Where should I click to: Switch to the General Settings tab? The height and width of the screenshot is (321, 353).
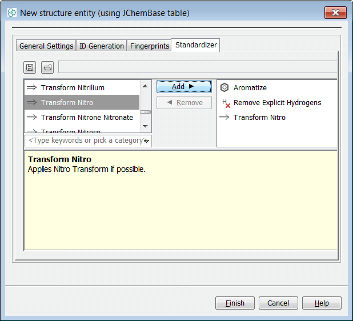46,46
